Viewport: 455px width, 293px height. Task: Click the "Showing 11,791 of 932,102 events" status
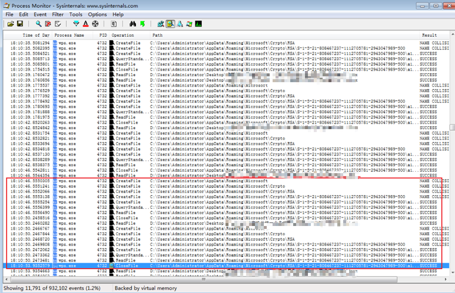click(52, 288)
